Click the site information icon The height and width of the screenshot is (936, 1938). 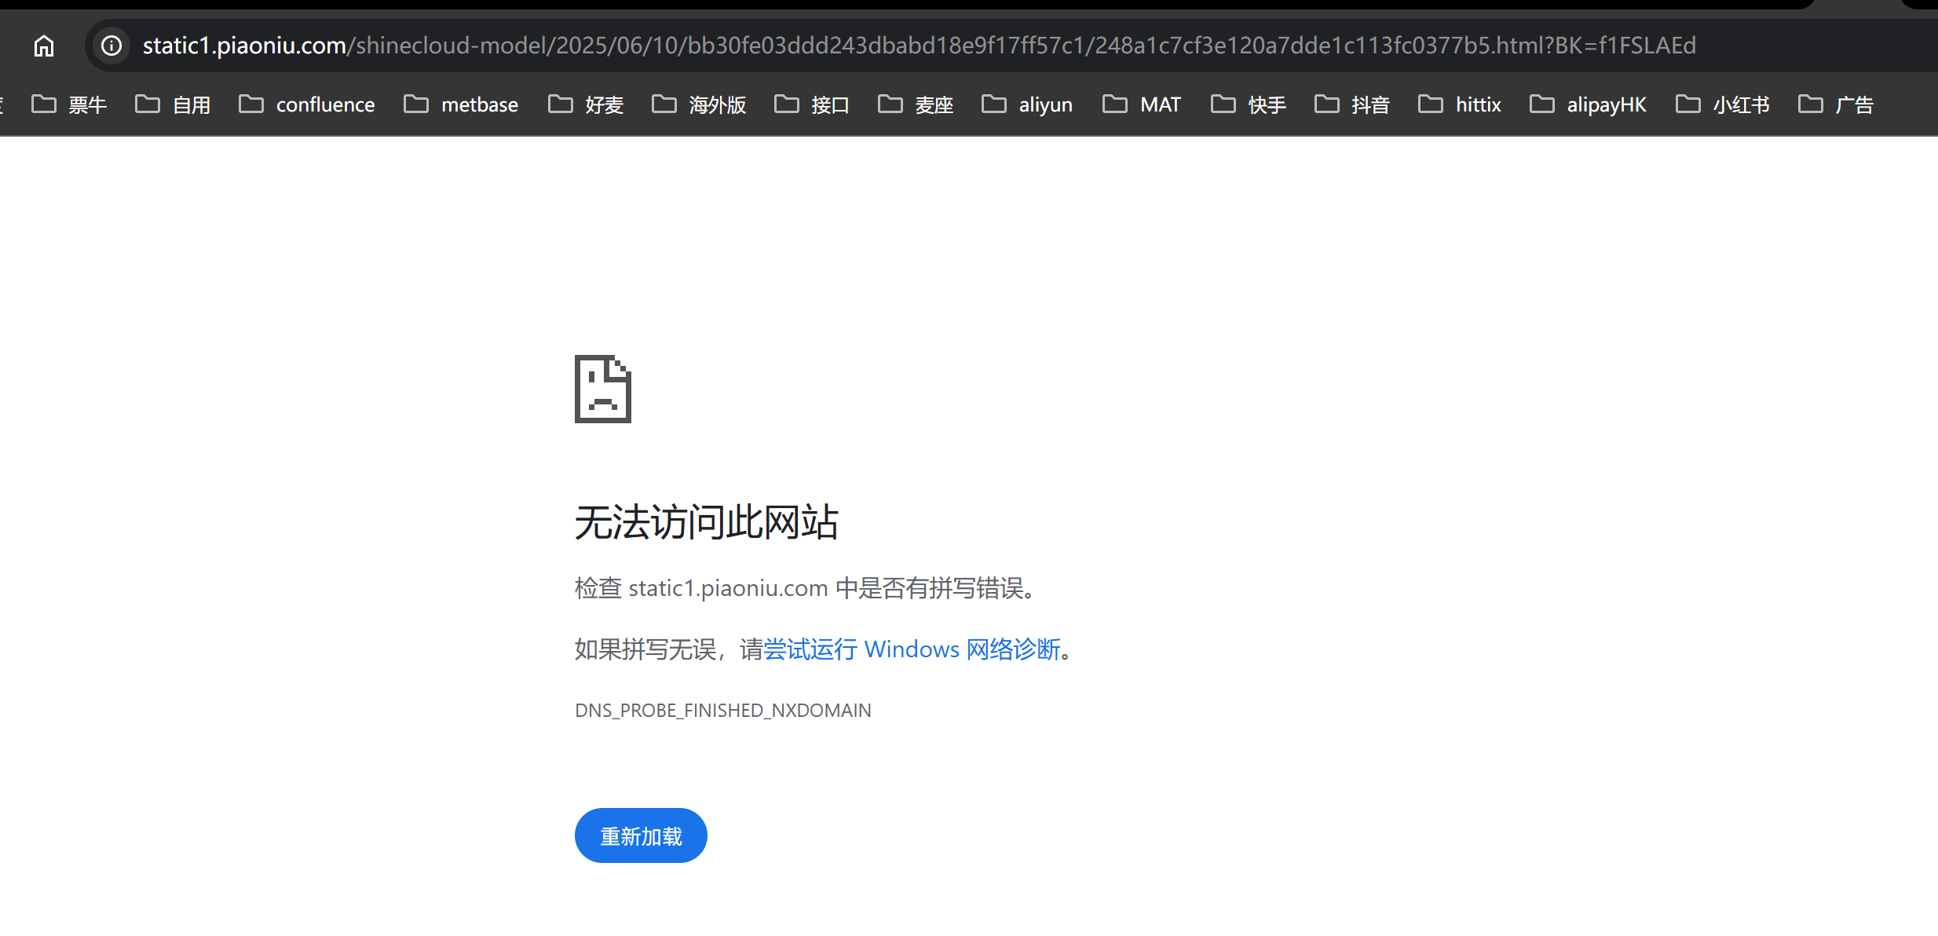(112, 46)
